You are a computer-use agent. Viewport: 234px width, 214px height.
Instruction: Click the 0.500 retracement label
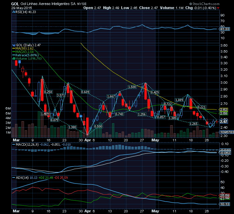tap(98, 127)
